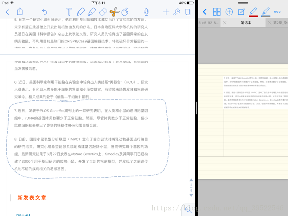Tap the 新发表文章 heading
Viewport: 288px width, 216px height.
pos(32,198)
